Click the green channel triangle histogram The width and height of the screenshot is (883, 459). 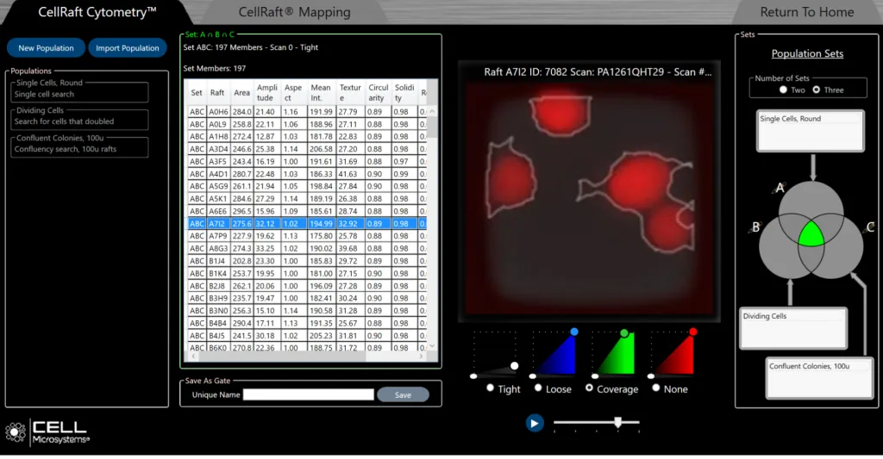(616, 353)
